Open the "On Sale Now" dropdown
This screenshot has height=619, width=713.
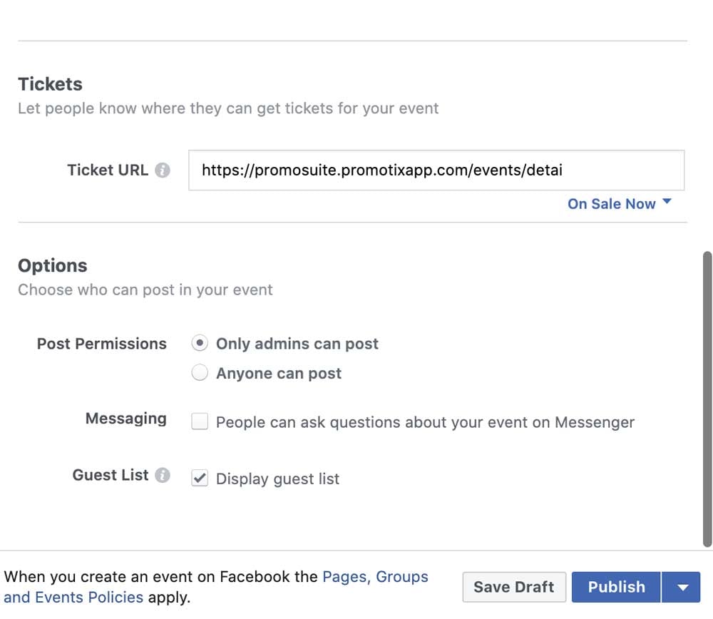611,204
